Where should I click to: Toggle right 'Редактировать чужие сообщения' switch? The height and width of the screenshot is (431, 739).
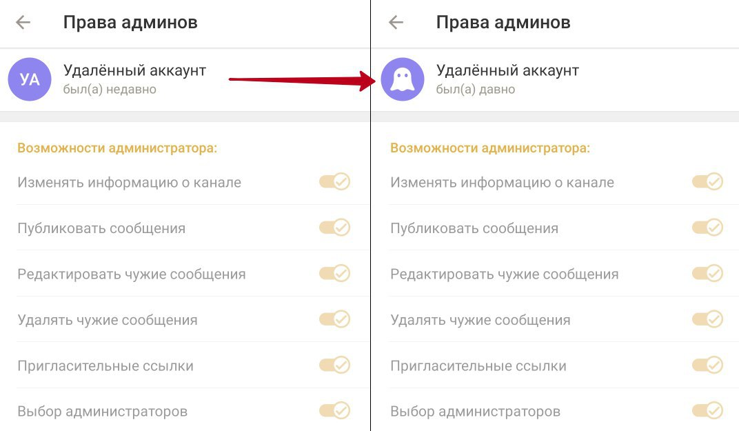coord(707,274)
